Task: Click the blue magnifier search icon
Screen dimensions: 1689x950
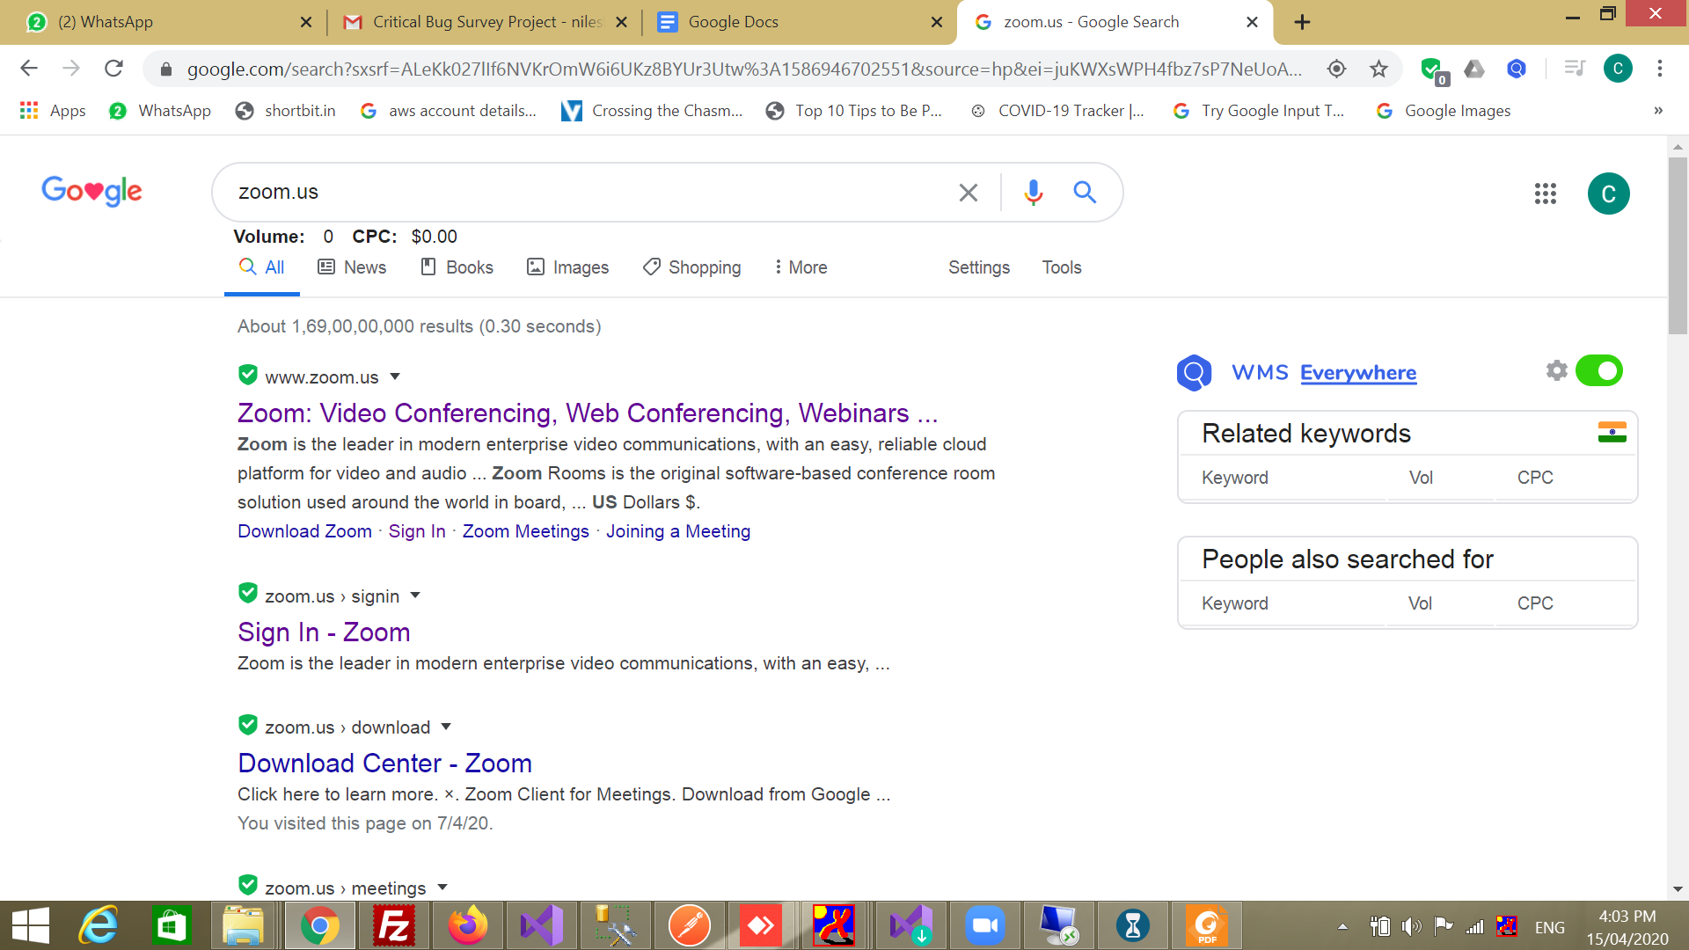Action: click(1084, 192)
